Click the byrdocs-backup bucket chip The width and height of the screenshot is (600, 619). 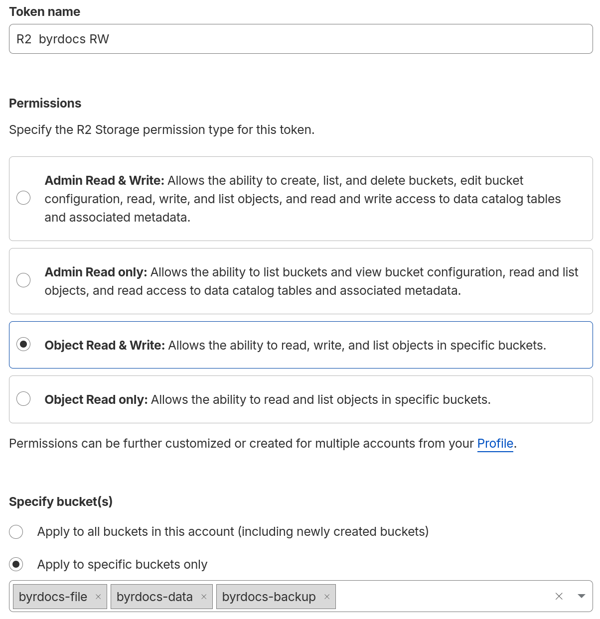coord(269,597)
